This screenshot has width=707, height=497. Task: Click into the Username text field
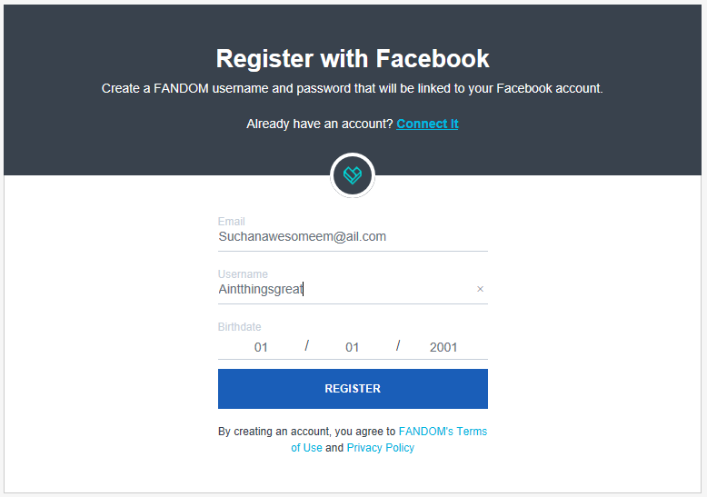[345, 289]
